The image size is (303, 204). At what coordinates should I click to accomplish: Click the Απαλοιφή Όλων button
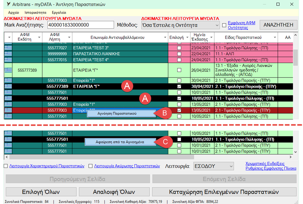point(114,192)
